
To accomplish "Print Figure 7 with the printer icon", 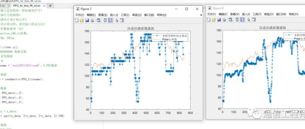I will pos(92,20).
